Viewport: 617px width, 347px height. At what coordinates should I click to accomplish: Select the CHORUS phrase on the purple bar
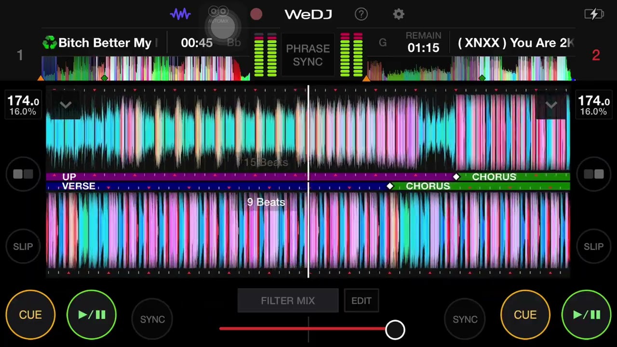point(494,177)
